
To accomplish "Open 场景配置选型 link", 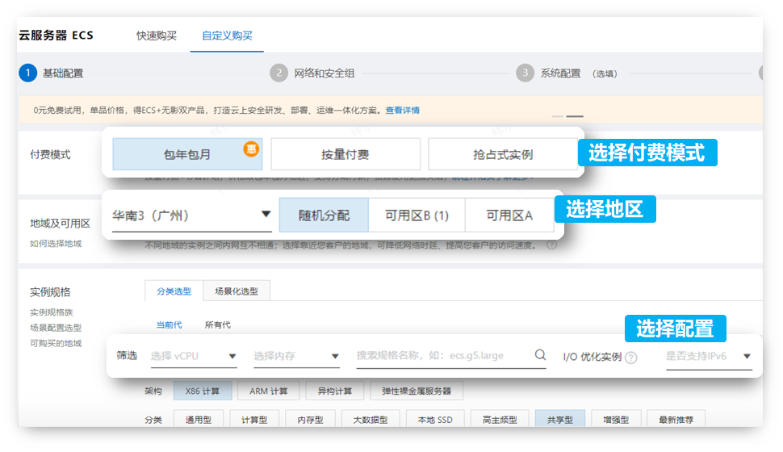I will click(x=56, y=329).
